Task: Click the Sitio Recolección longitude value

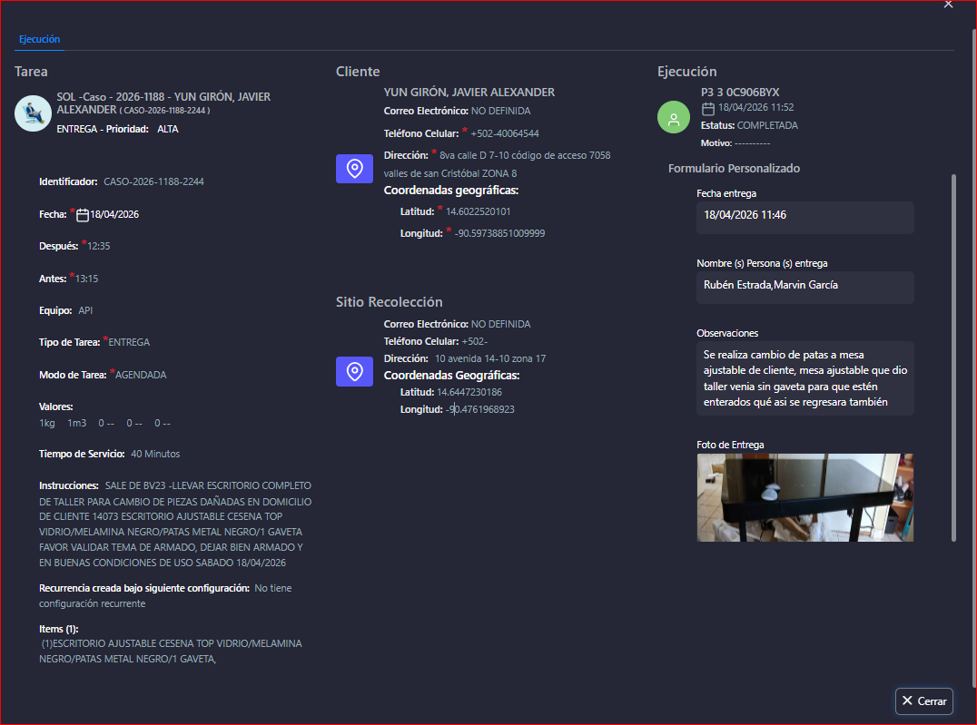Action: (480, 409)
